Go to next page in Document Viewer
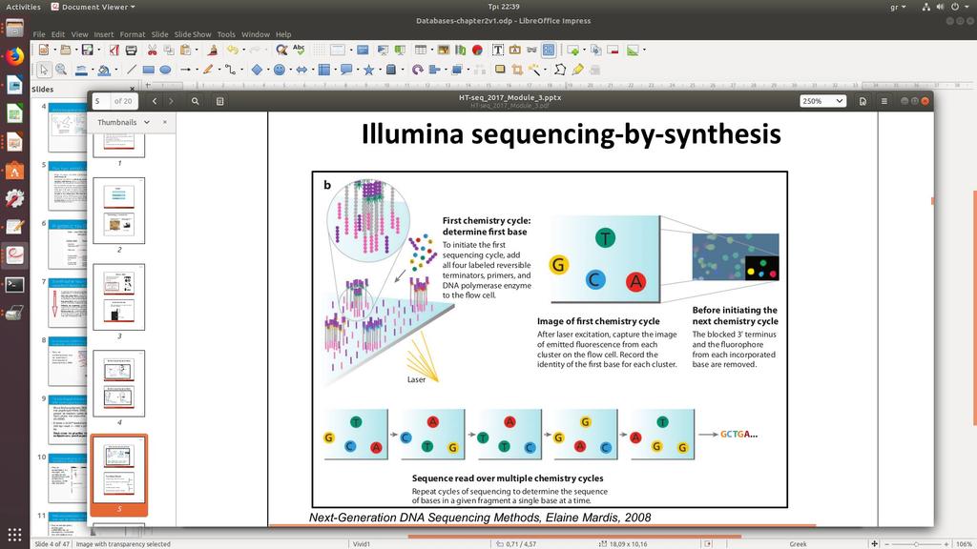The height and width of the screenshot is (549, 977). coord(172,101)
